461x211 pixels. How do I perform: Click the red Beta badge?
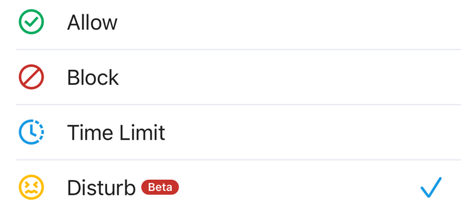pos(160,188)
